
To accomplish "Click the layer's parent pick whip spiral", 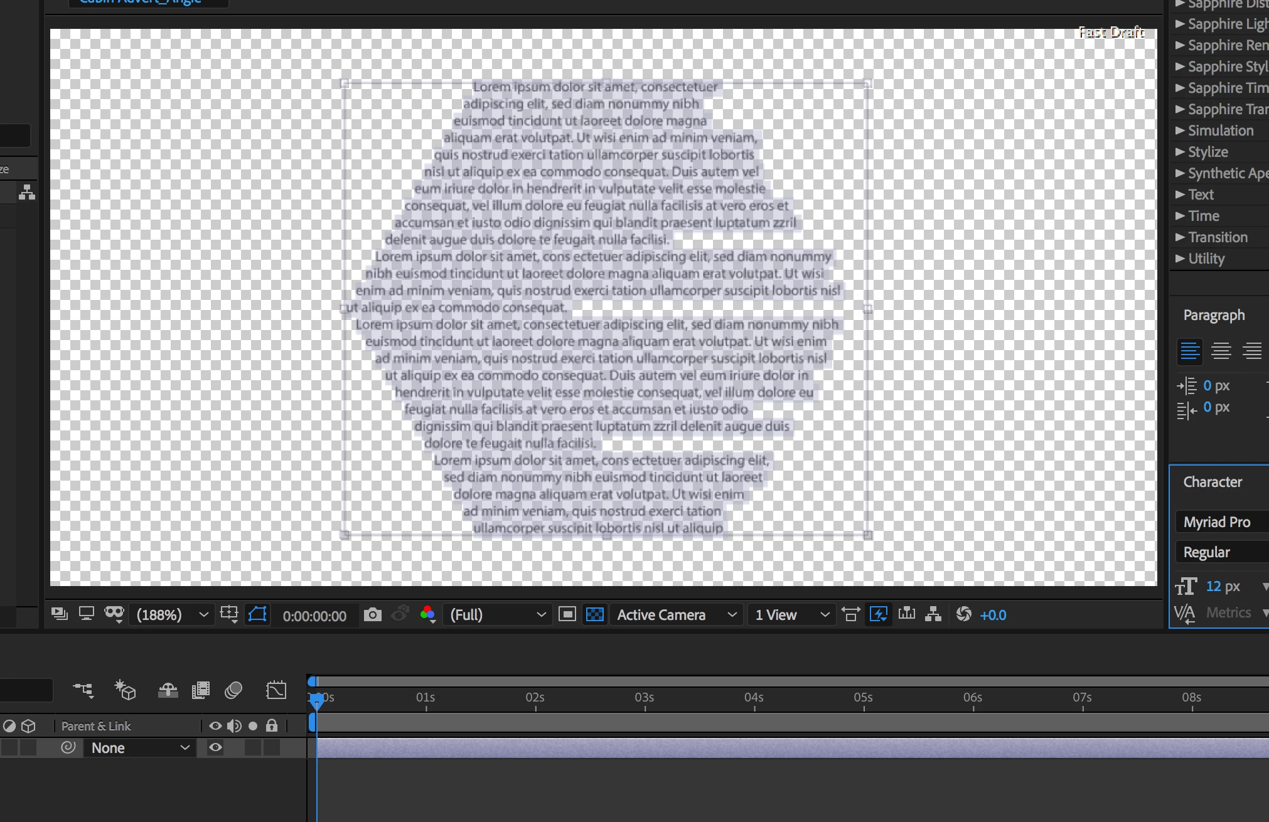I will click(x=68, y=747).
